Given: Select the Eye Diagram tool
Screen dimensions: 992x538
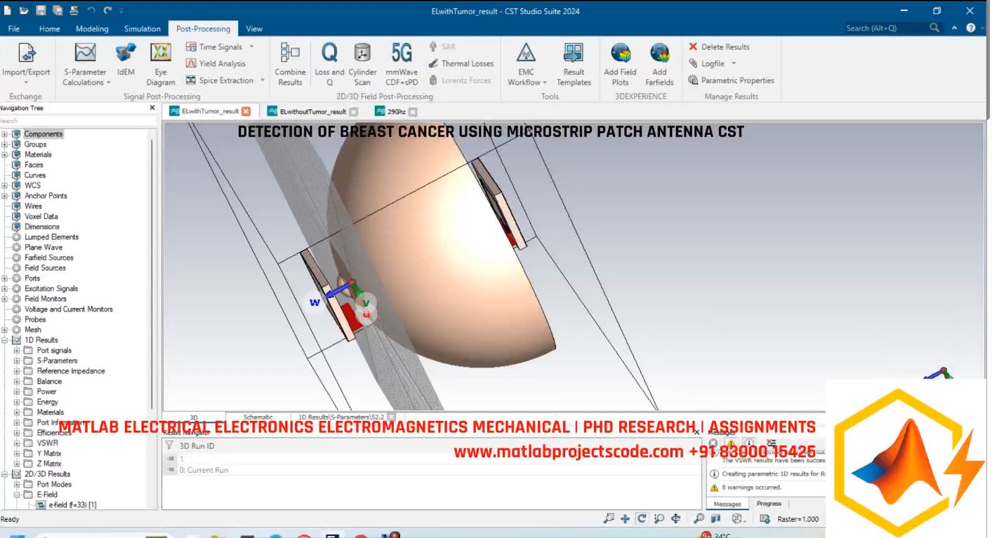Looking at the screenshot, I should [x=160, y=63].
